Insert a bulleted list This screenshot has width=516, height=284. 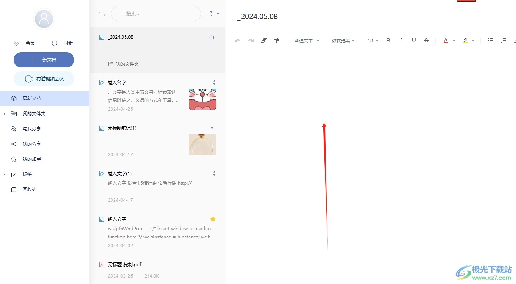(491, 41)
